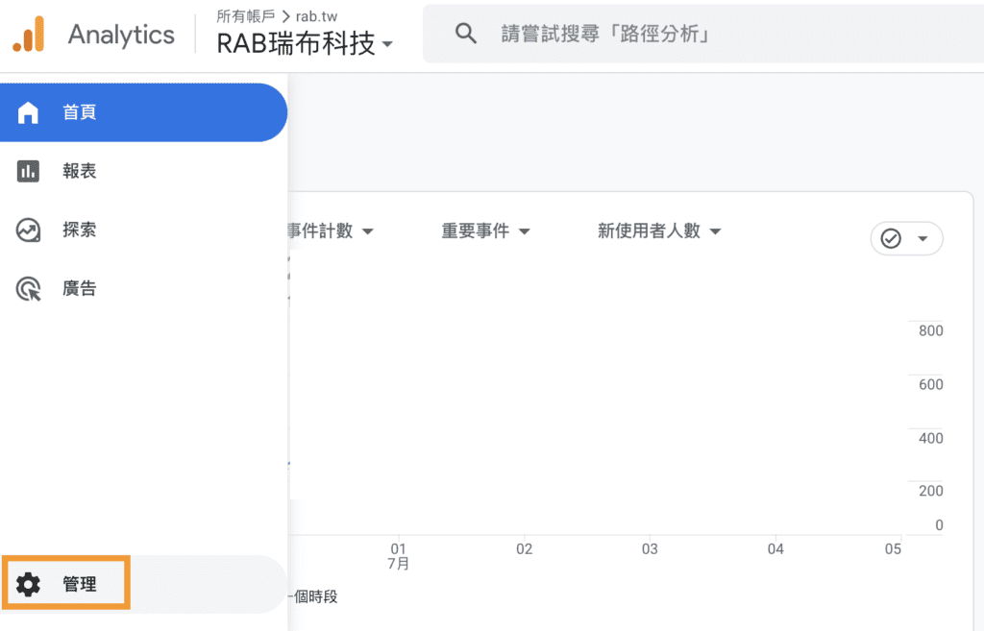984x631 pixels.
Task: Click the house icon in sidebar
Action: point(29,113)
